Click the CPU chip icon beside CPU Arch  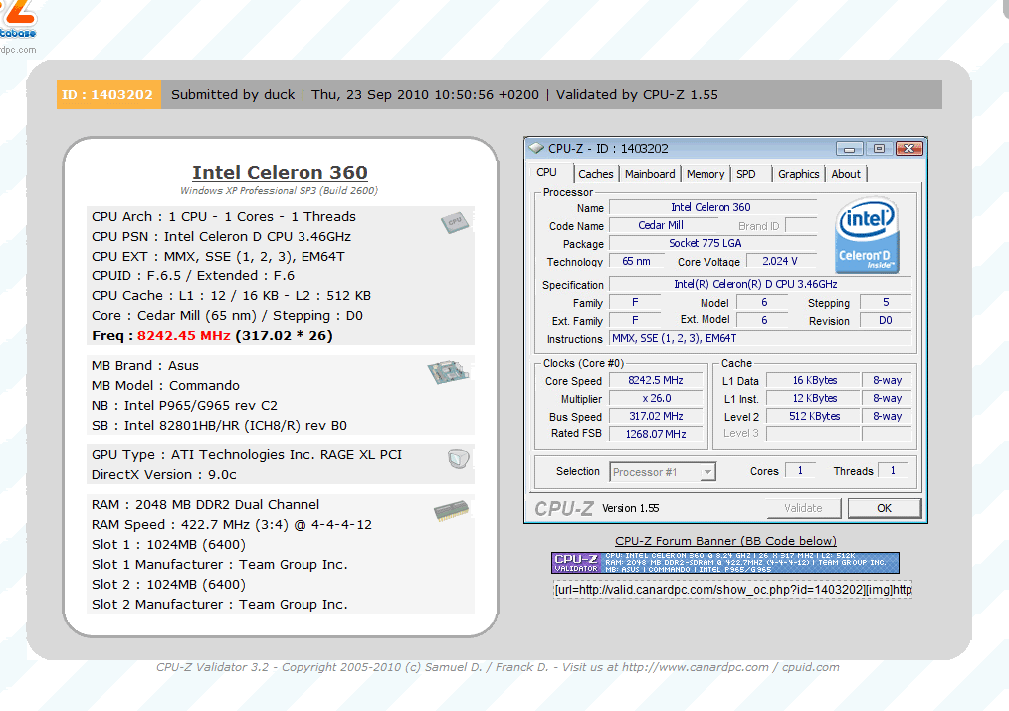(455, 222)
